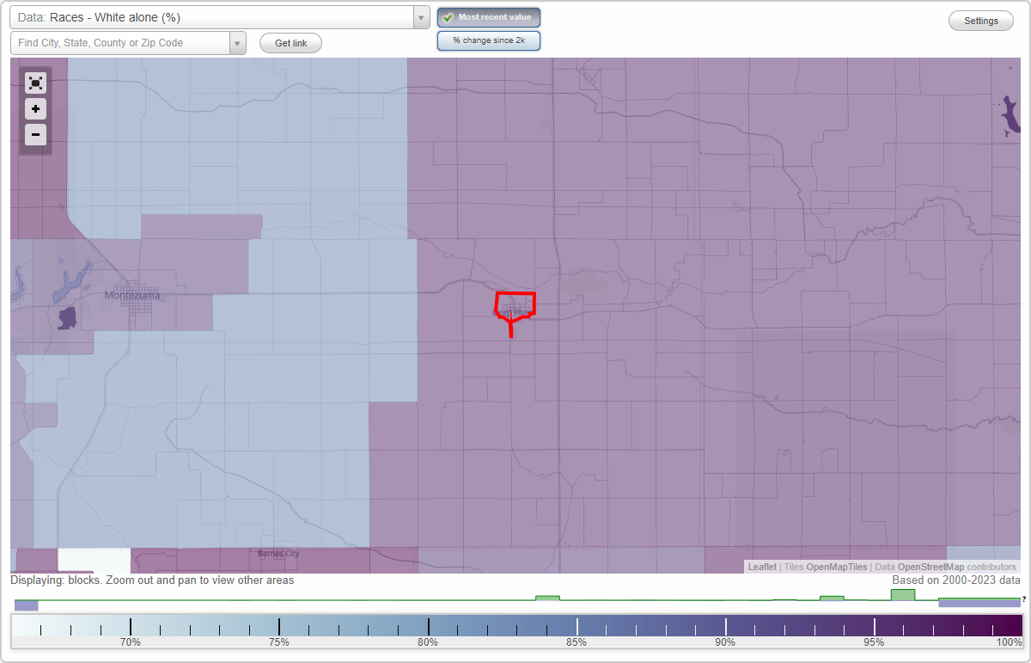Click the OpenMapTiles link
This screenshot has height=663, width=1031.
point(836,567)
